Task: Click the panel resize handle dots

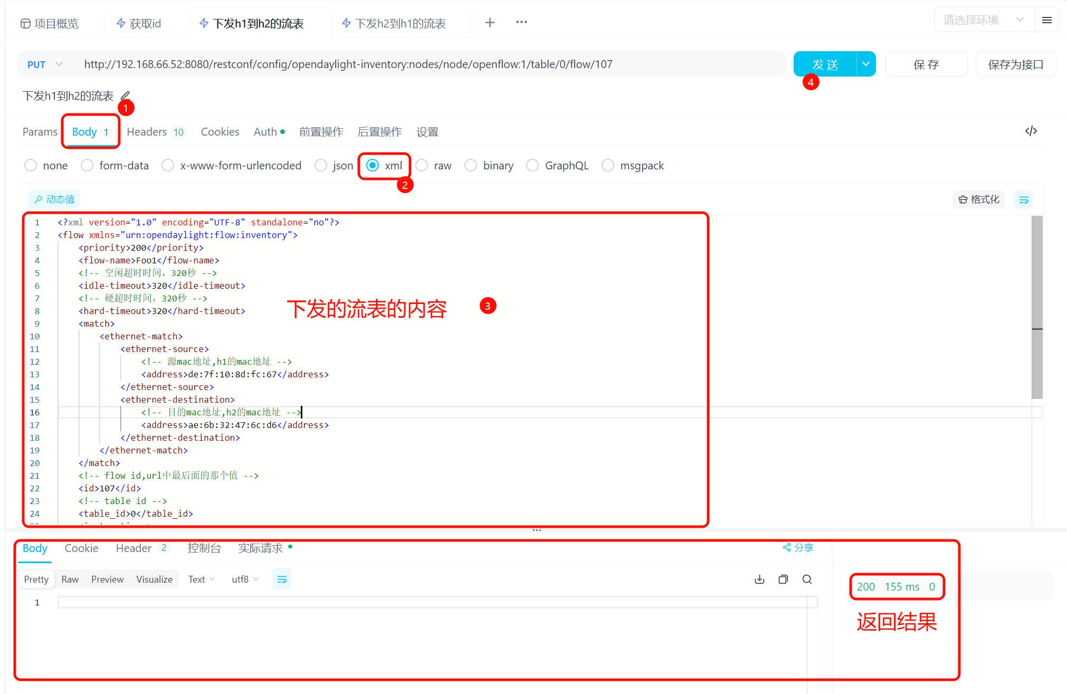Action: click(x=537, y=530)
